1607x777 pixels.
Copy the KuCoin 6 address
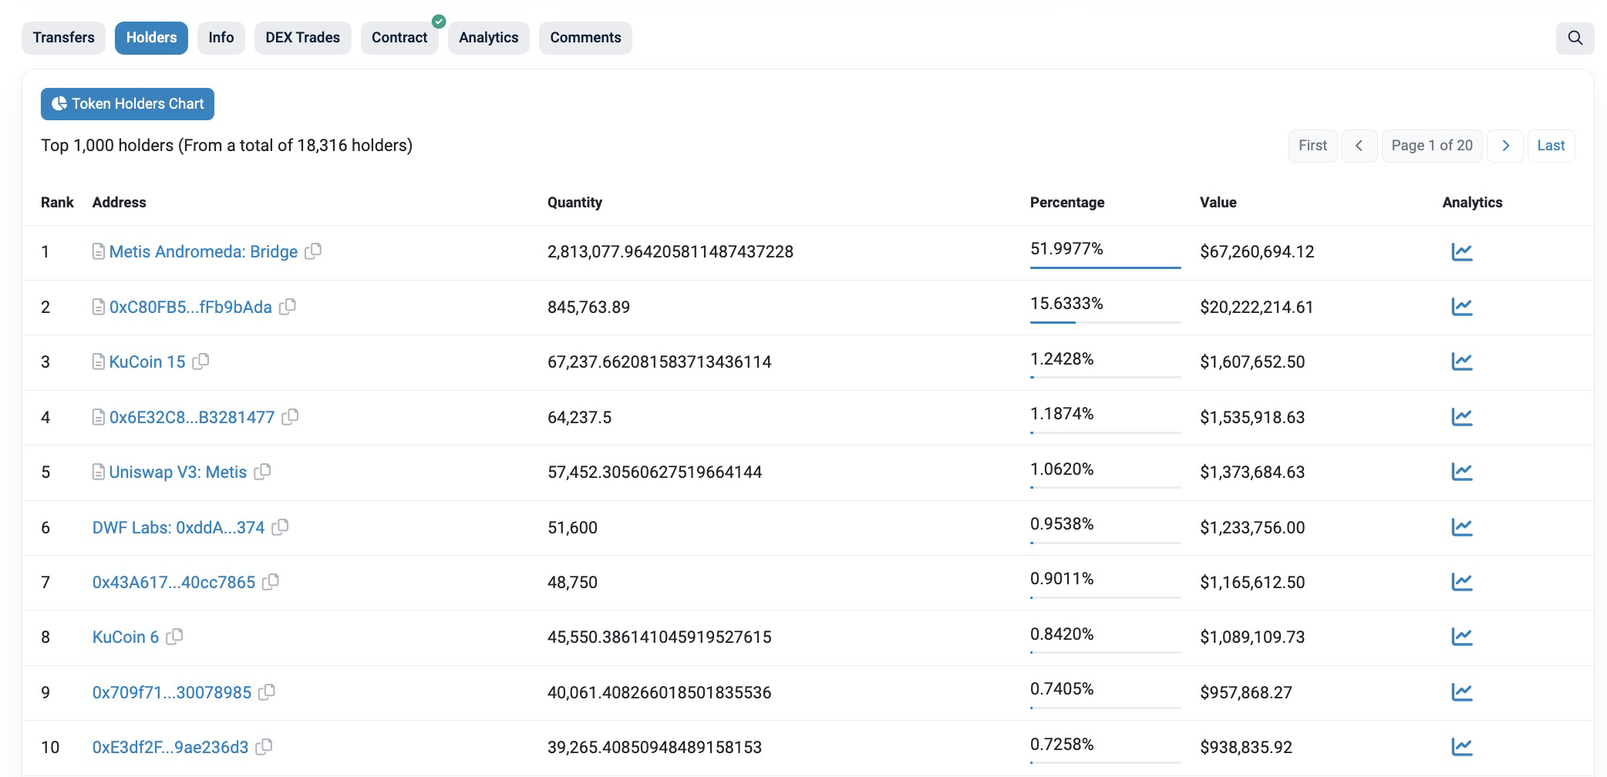174,637
